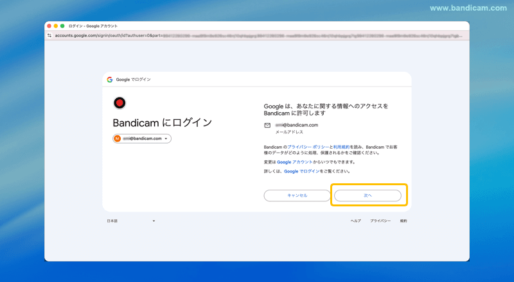Viewport: 514px width, 282px height.
Task: Maximize the window with green button
Action: [x=62, y=26]
